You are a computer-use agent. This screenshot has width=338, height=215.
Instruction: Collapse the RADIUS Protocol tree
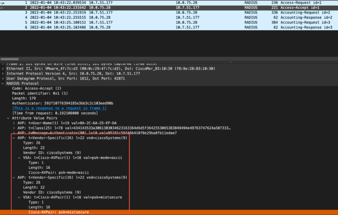3,84
